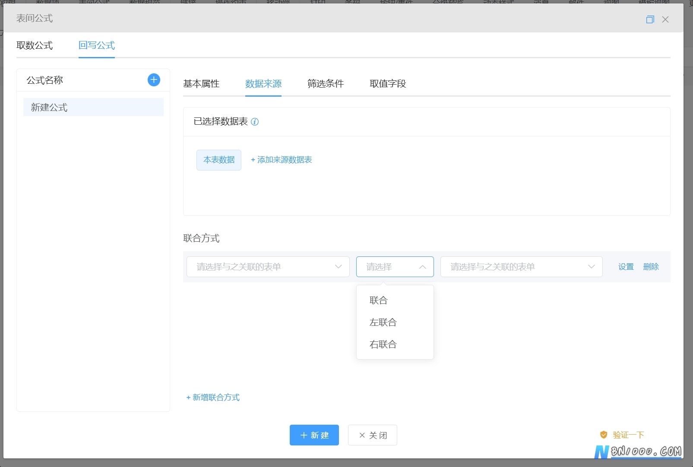Select the 回写公式 tab
Viewport: 693px width, 467px height.
click(97, 45)
